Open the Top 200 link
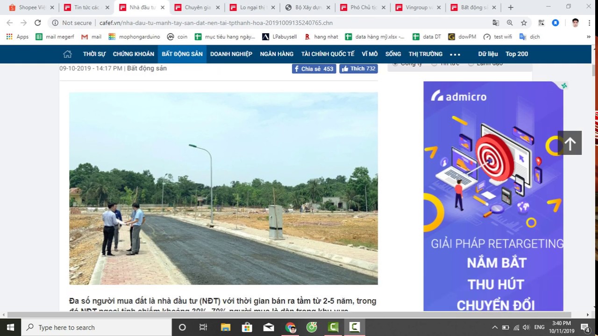The width and height of the screenshot is (598, 336). pyautogui.click(x=517, y=54)
